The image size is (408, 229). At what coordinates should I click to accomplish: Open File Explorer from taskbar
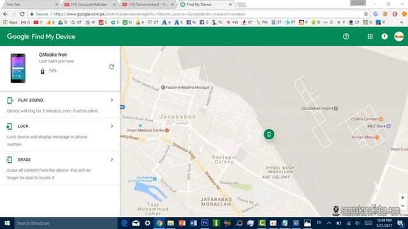[170, 223]
